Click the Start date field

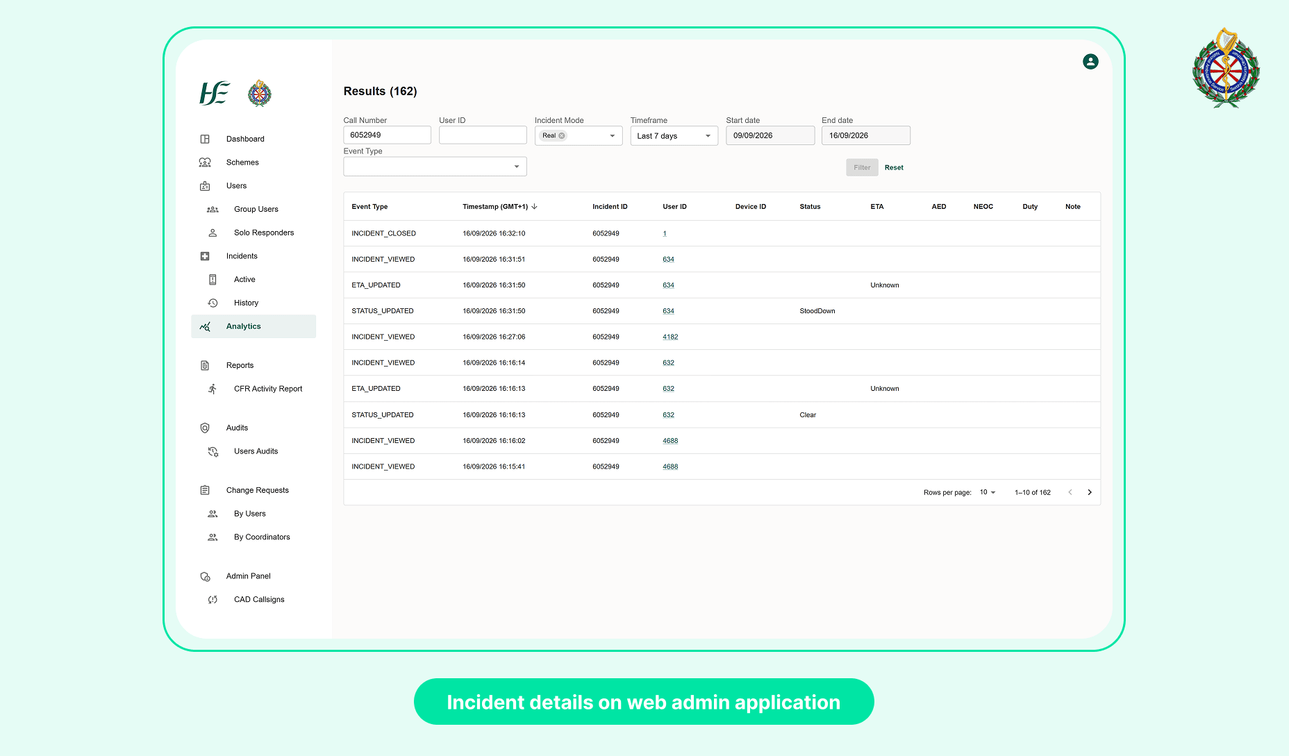click(770, 136)
